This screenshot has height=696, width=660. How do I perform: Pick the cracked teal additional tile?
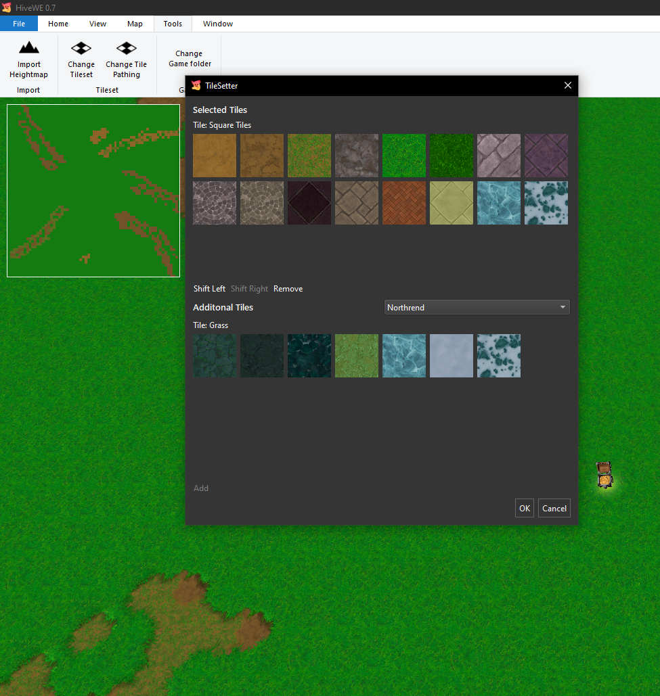(215, 356)
